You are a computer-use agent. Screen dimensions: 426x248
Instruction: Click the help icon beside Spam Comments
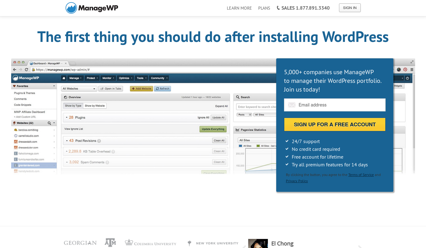pos(107,162)
